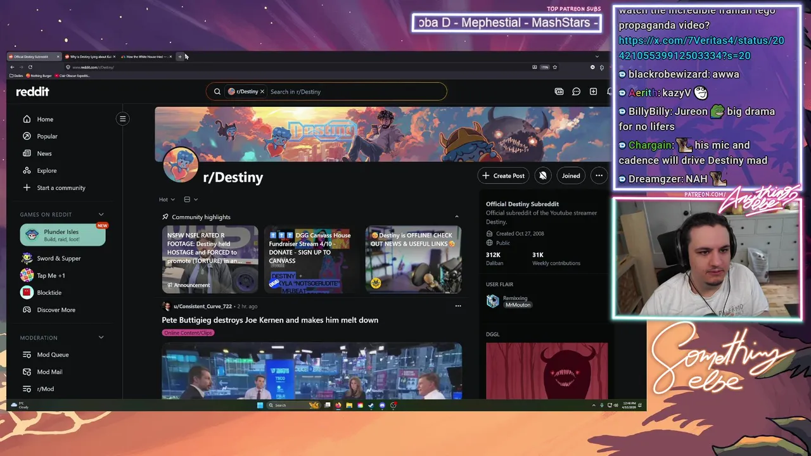This screenshot has width=811, height=456.
Task: Open the post options ellipsis menu
Action: pos(458,306)
